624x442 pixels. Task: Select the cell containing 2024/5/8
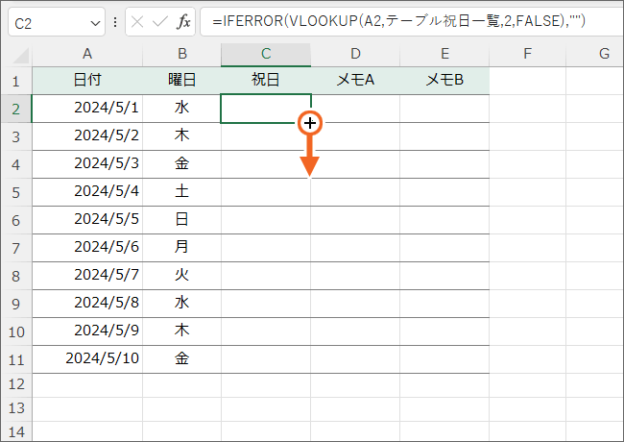coord(87,304)
